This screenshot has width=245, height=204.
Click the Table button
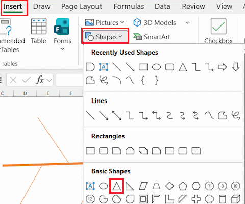tap(39, 32)
